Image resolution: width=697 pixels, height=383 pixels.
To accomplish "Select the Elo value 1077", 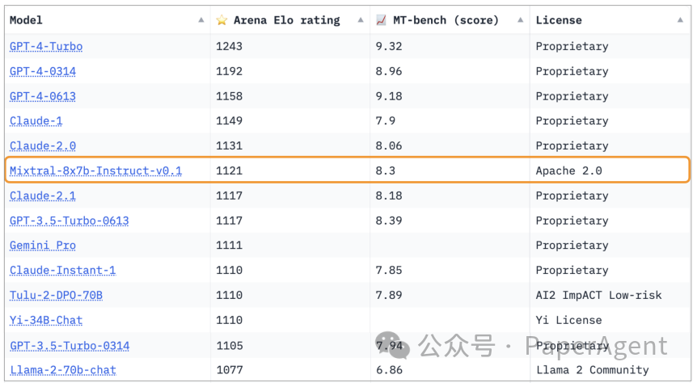I will coord(230,370).
